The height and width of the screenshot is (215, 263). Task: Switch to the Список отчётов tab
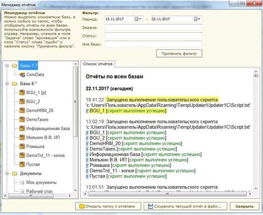pos(98,64)
